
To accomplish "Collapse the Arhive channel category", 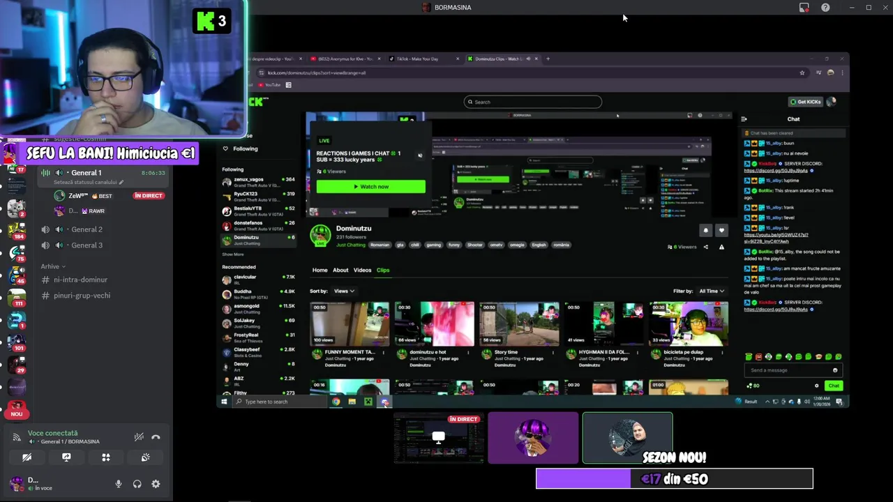I will (53, 266).
